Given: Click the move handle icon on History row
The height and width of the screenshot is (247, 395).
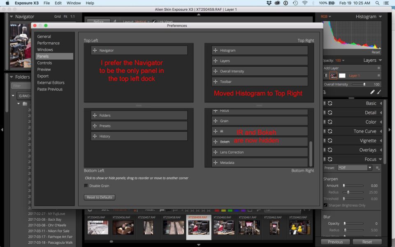Looking at the screenshot, I should [95, 136].
